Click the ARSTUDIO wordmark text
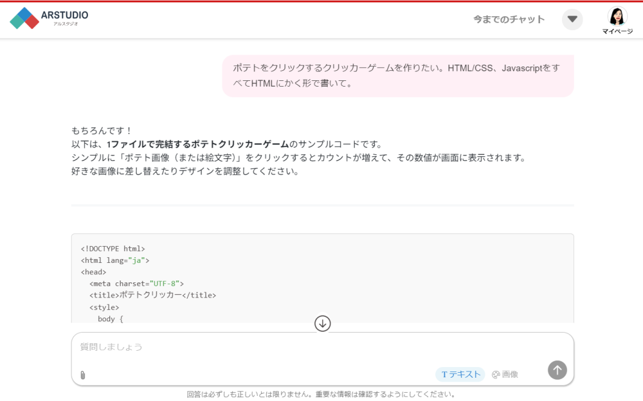 pos(65,14)
